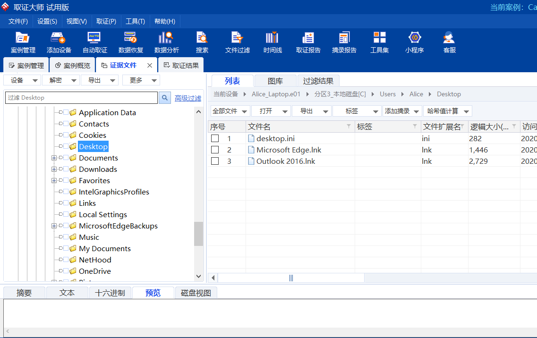This screenshot has height=338, width=537.
Task: Switch to the 取证结果 tab
Action: click(181, 66)
